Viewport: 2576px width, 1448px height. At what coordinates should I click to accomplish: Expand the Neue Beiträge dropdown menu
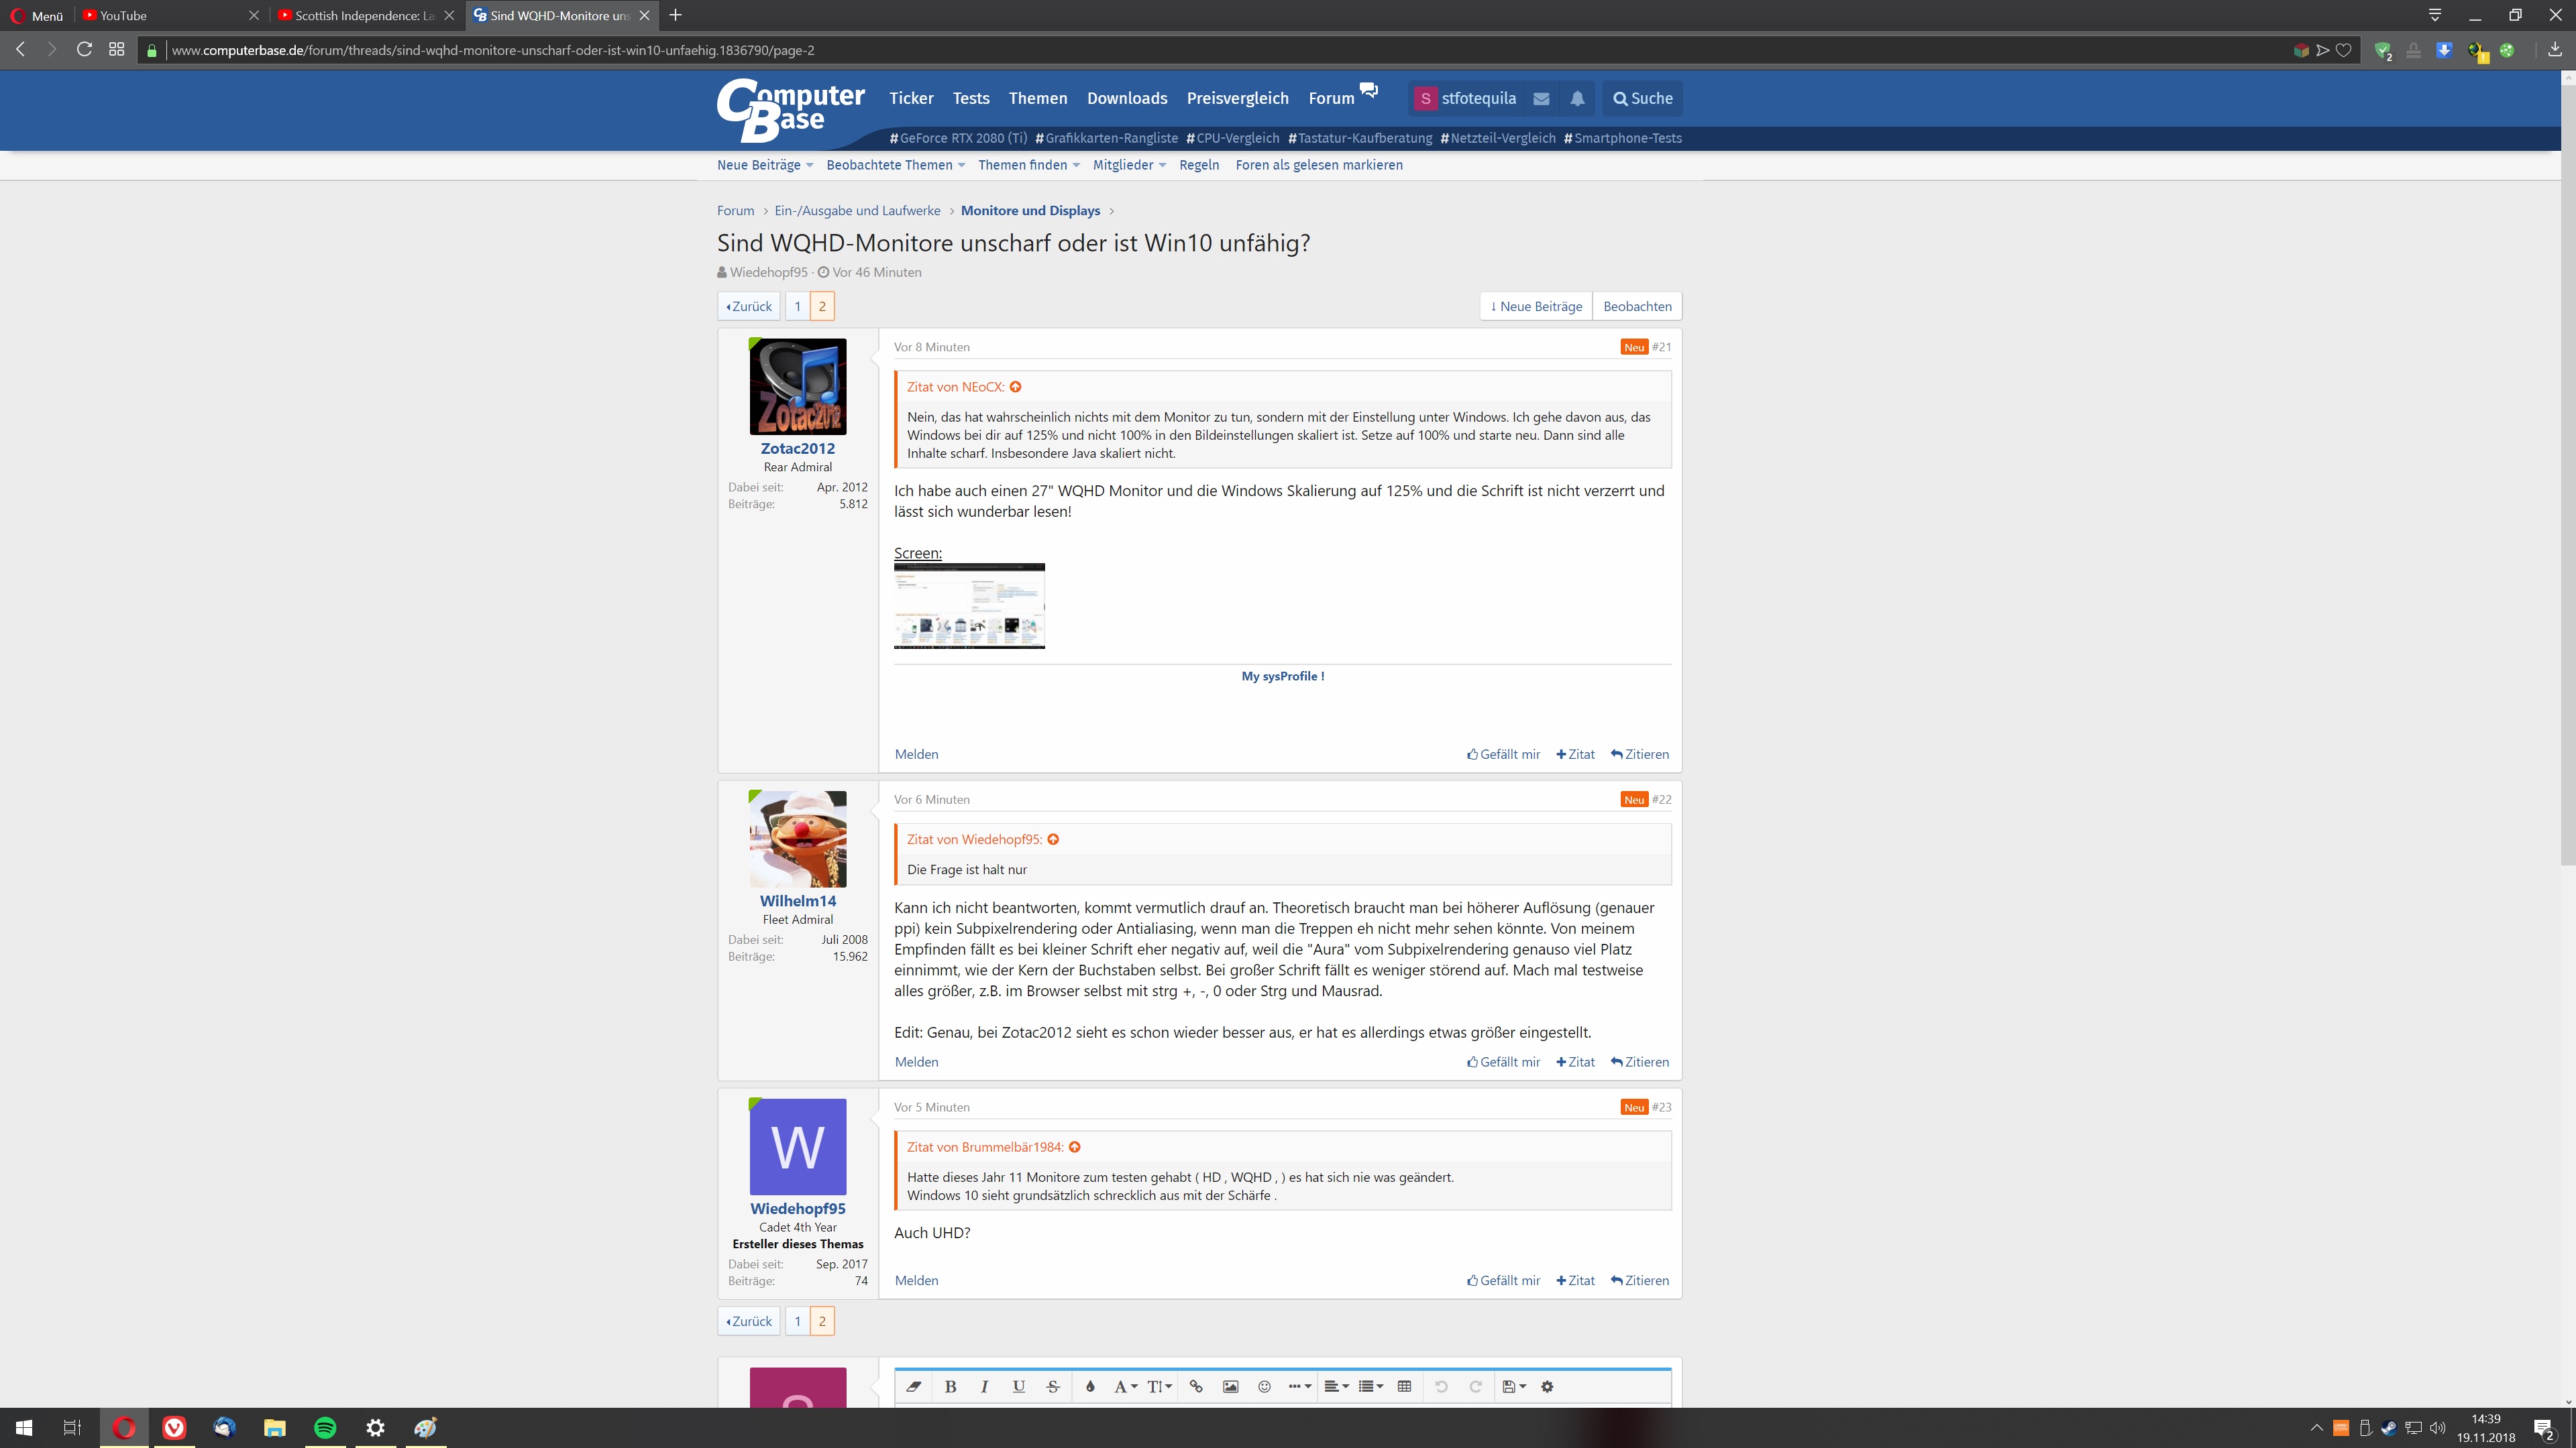pyautogui.click(x=765, y=165)
